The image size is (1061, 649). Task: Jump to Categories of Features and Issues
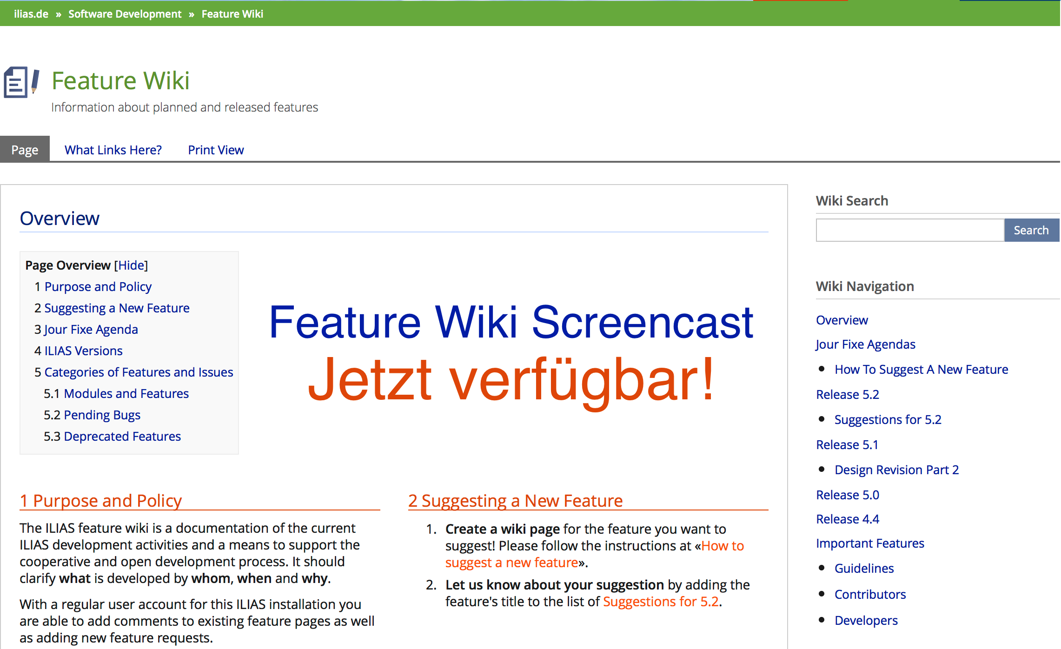click(139, 372)
